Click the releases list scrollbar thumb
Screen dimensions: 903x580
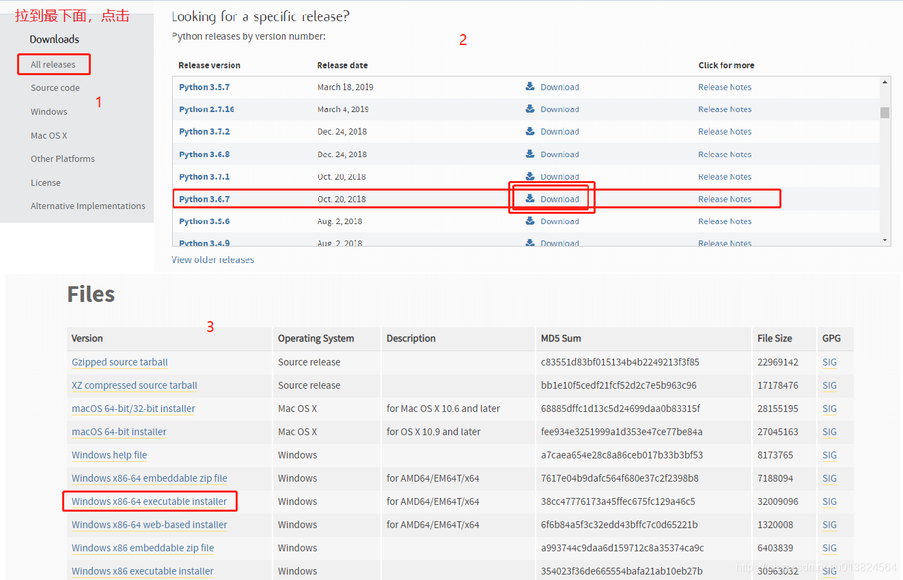pyautogui.click(x=885, y=113)
